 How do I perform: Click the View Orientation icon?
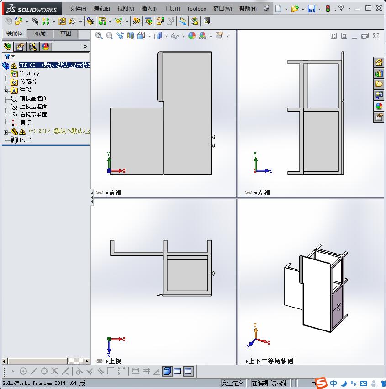[141, 36]
